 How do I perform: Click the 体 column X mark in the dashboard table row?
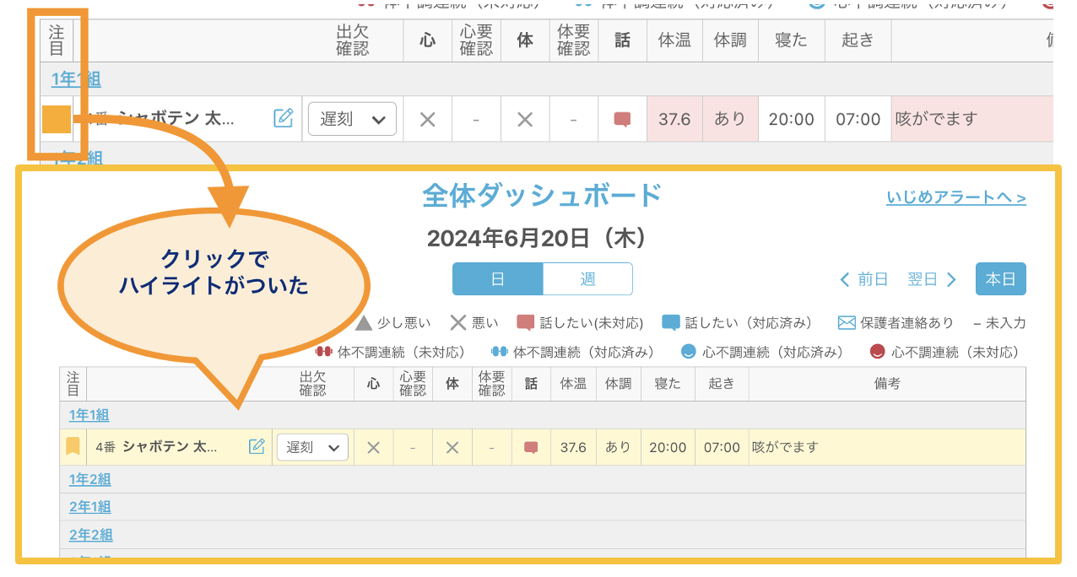click(x=452, y=448)
